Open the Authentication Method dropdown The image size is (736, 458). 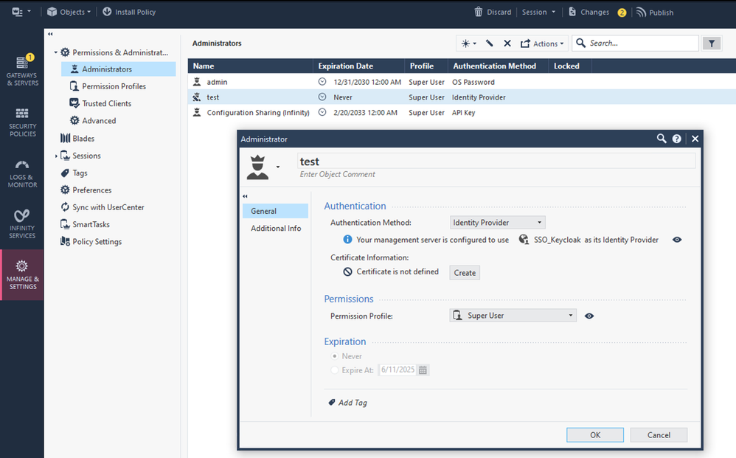pos(498,222)
